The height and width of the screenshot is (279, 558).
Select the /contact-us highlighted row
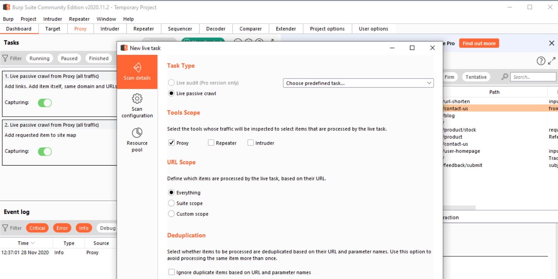500,108
